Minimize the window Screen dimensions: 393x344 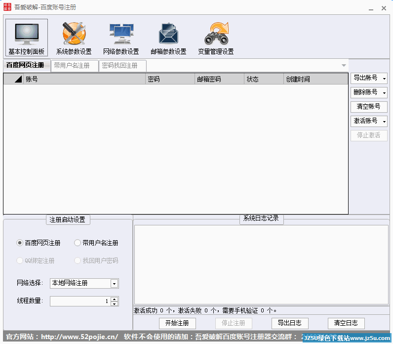pos(371,8)
